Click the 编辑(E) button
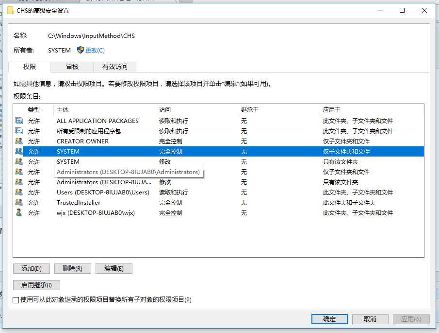The height and width of the screenshot is (333, 439). [114, 268]
